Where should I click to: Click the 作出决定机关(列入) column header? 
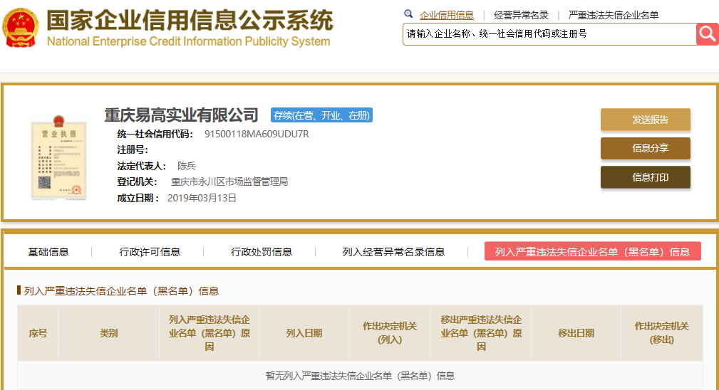tap(390, 333)
